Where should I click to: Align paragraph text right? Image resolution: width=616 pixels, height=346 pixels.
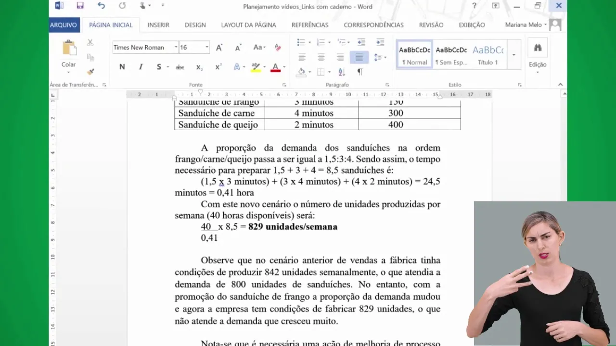pos(340,57)
